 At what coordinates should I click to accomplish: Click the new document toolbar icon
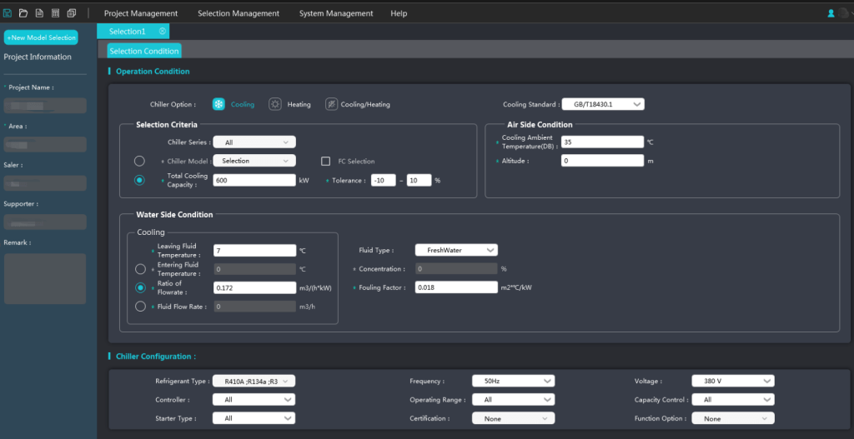coord(39,13)
